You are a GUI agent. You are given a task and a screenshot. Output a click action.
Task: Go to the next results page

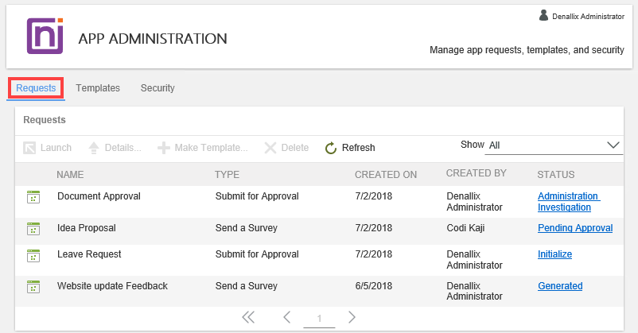tap(352, 318)
